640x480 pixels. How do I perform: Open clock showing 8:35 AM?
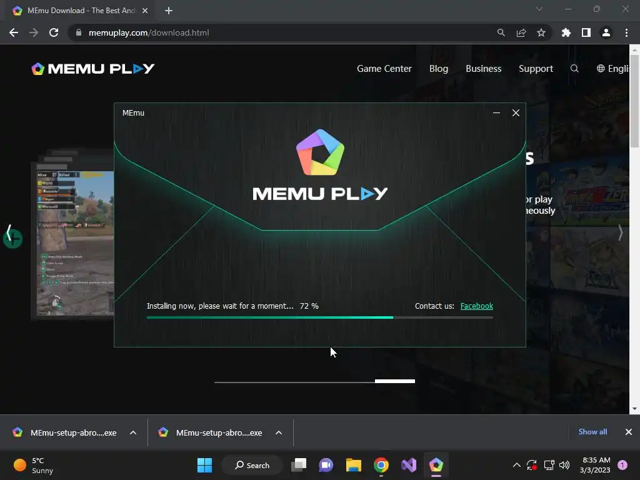tap(595, 465)
